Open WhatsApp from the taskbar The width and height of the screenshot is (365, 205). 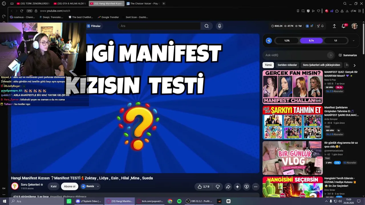point(69,201)
